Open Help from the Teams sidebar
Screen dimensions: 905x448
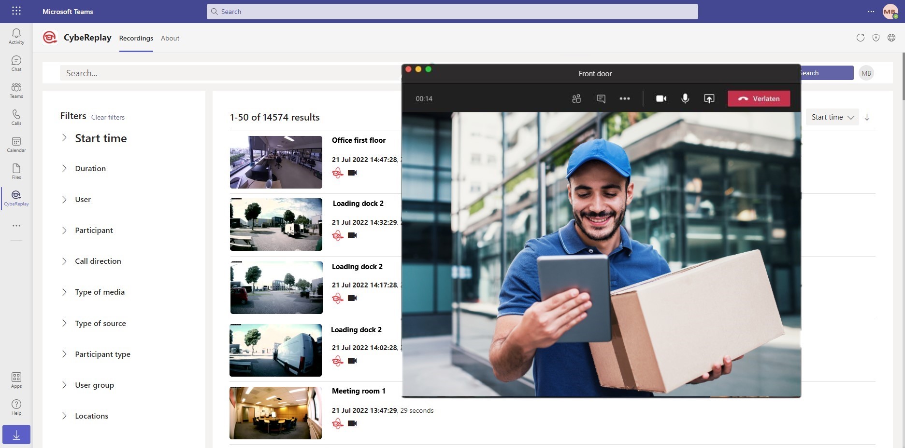[x=16, y=407]
